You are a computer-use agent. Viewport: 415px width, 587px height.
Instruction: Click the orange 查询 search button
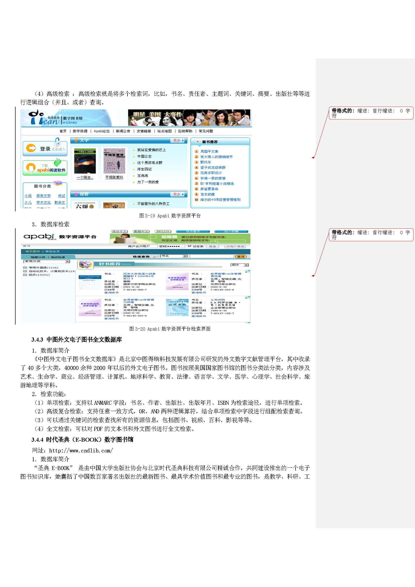240,256
